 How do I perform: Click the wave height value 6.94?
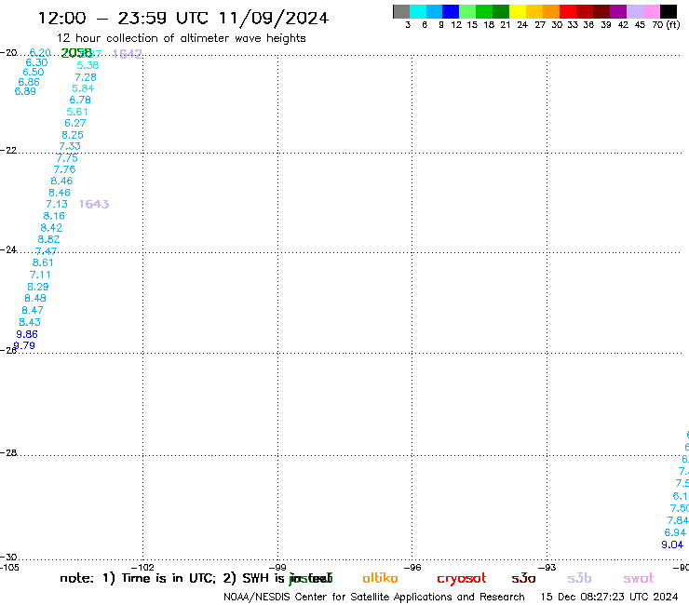pyautogui.click(x=675, y=533)
